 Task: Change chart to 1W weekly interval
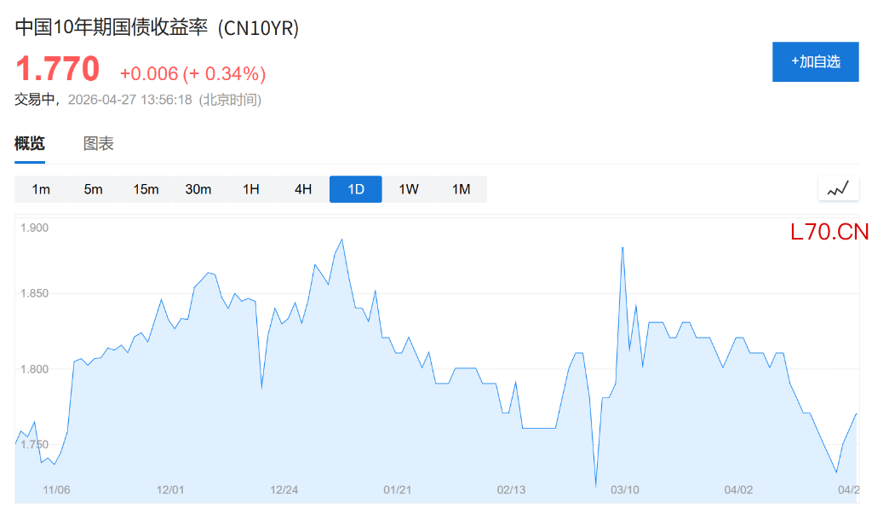[409, 189]
